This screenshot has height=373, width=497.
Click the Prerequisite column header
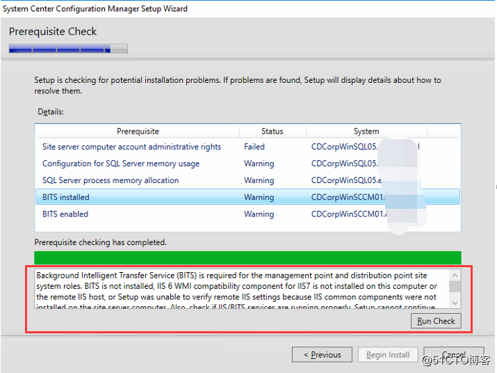click(138, 131)
